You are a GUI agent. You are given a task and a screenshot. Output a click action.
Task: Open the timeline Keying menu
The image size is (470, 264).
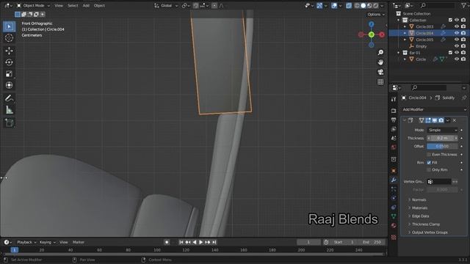[47, 242]
